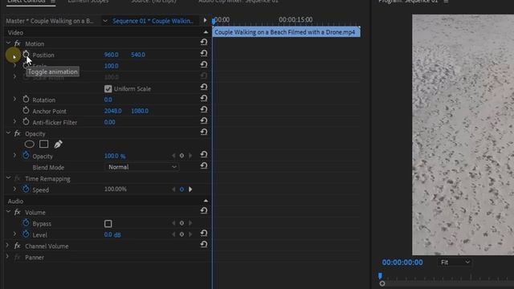Viewport: 514px width, 289px height.
Task: Toggle animation stopwatch for Bypass
Action: tap(26, 223)
